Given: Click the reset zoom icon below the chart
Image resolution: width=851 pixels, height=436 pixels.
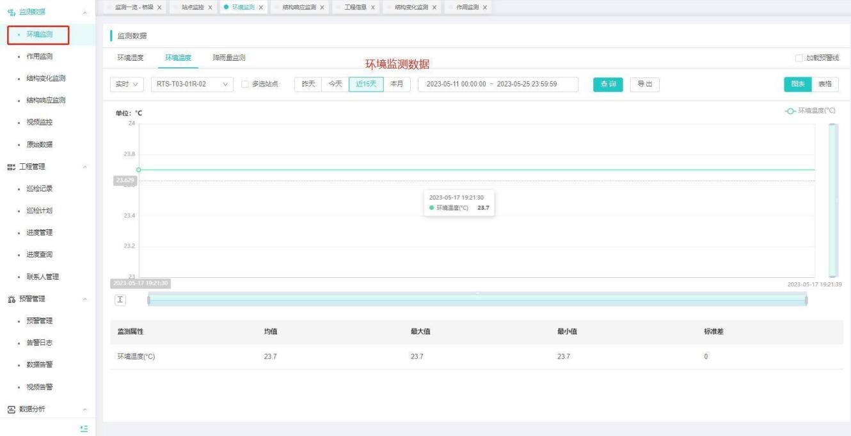Looking at the screenshot, I should coord(120,300).
